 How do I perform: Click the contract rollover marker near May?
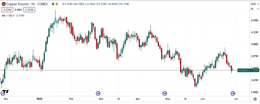coord(165,93)
